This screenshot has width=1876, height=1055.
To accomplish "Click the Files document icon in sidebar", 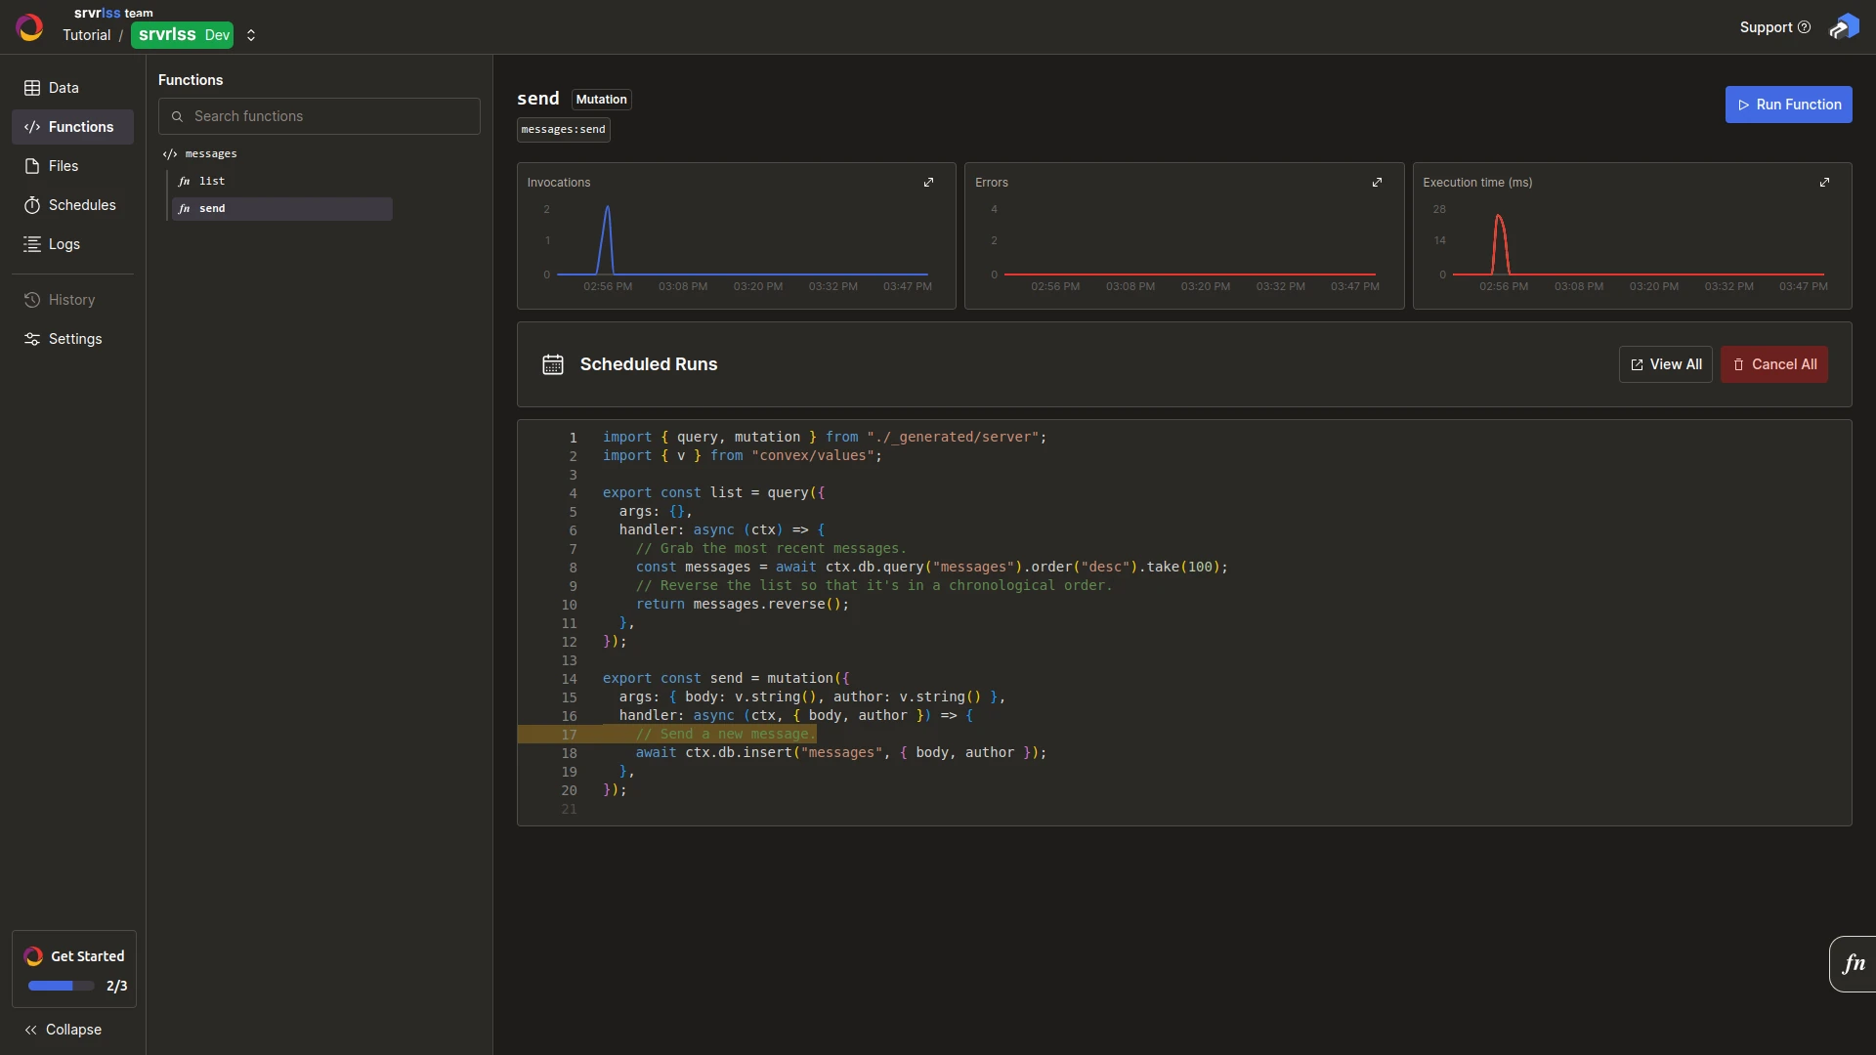I will 32,166.
